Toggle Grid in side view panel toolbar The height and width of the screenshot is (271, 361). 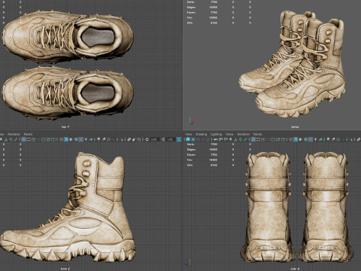(253, 139)
